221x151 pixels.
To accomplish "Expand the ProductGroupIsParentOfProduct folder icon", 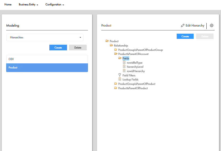I will (x=116, y=84).
